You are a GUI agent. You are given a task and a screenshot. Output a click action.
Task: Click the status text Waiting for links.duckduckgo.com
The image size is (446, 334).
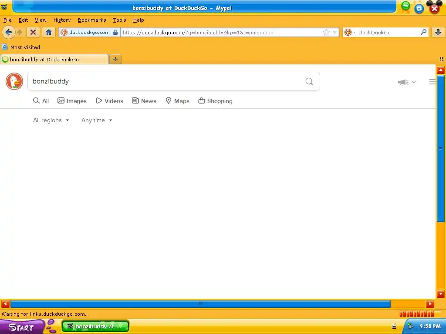(x=45, y=314)
